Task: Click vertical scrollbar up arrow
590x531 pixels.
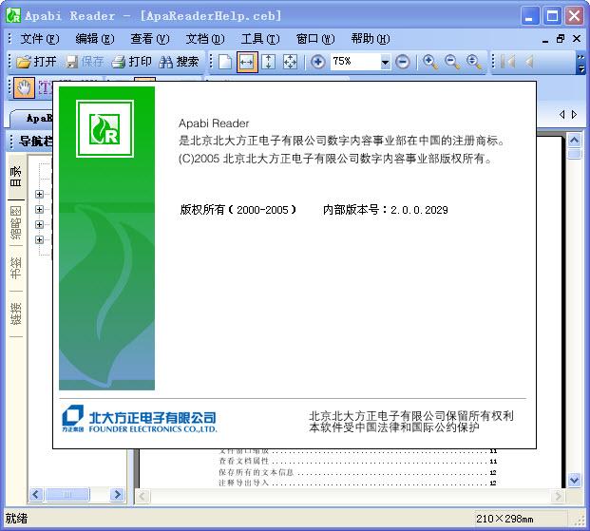Action: coord(574,141)
